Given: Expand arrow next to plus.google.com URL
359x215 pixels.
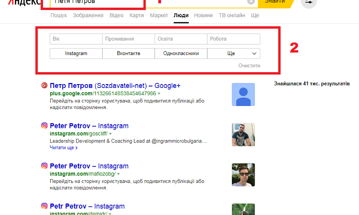Looking at the screenshot, I should coord(159,94).
